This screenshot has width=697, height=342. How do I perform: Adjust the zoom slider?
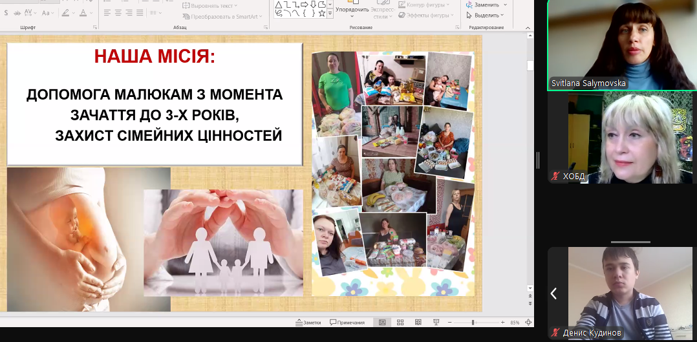pos(473,323)
